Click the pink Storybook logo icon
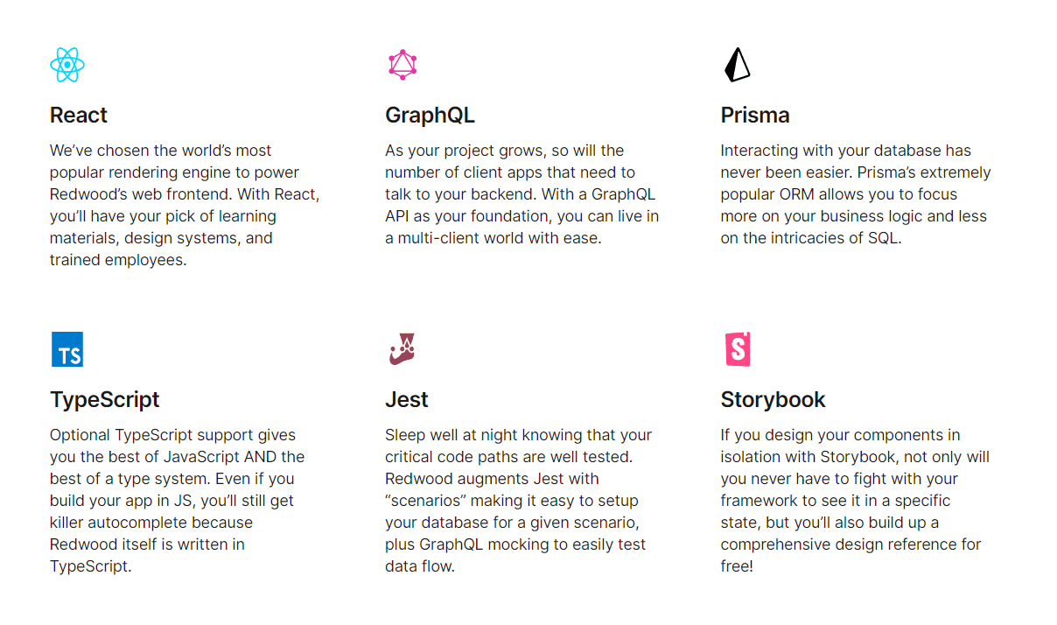The height and width of the screenshot is (625, 1057). pos(738,349)
